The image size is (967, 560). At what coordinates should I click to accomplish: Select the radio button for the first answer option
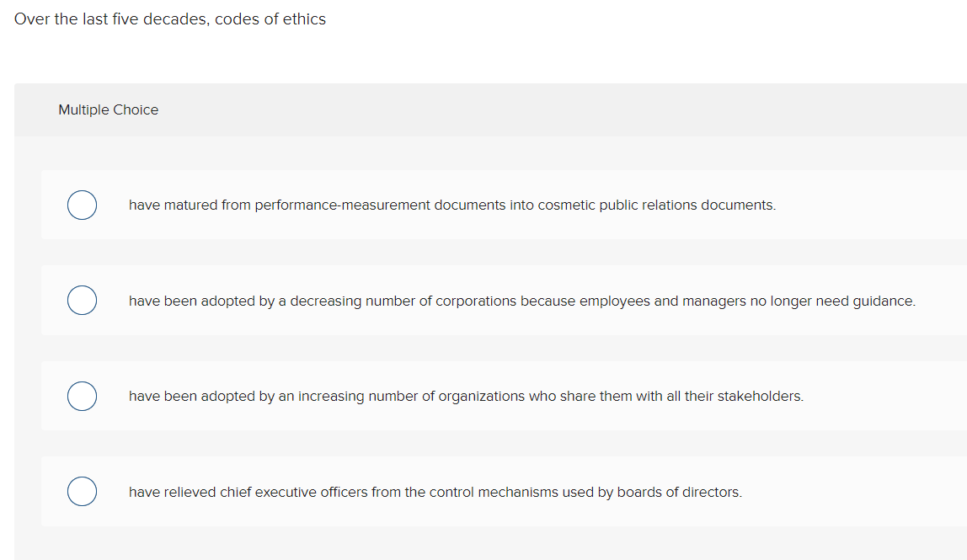pos(82,205)
